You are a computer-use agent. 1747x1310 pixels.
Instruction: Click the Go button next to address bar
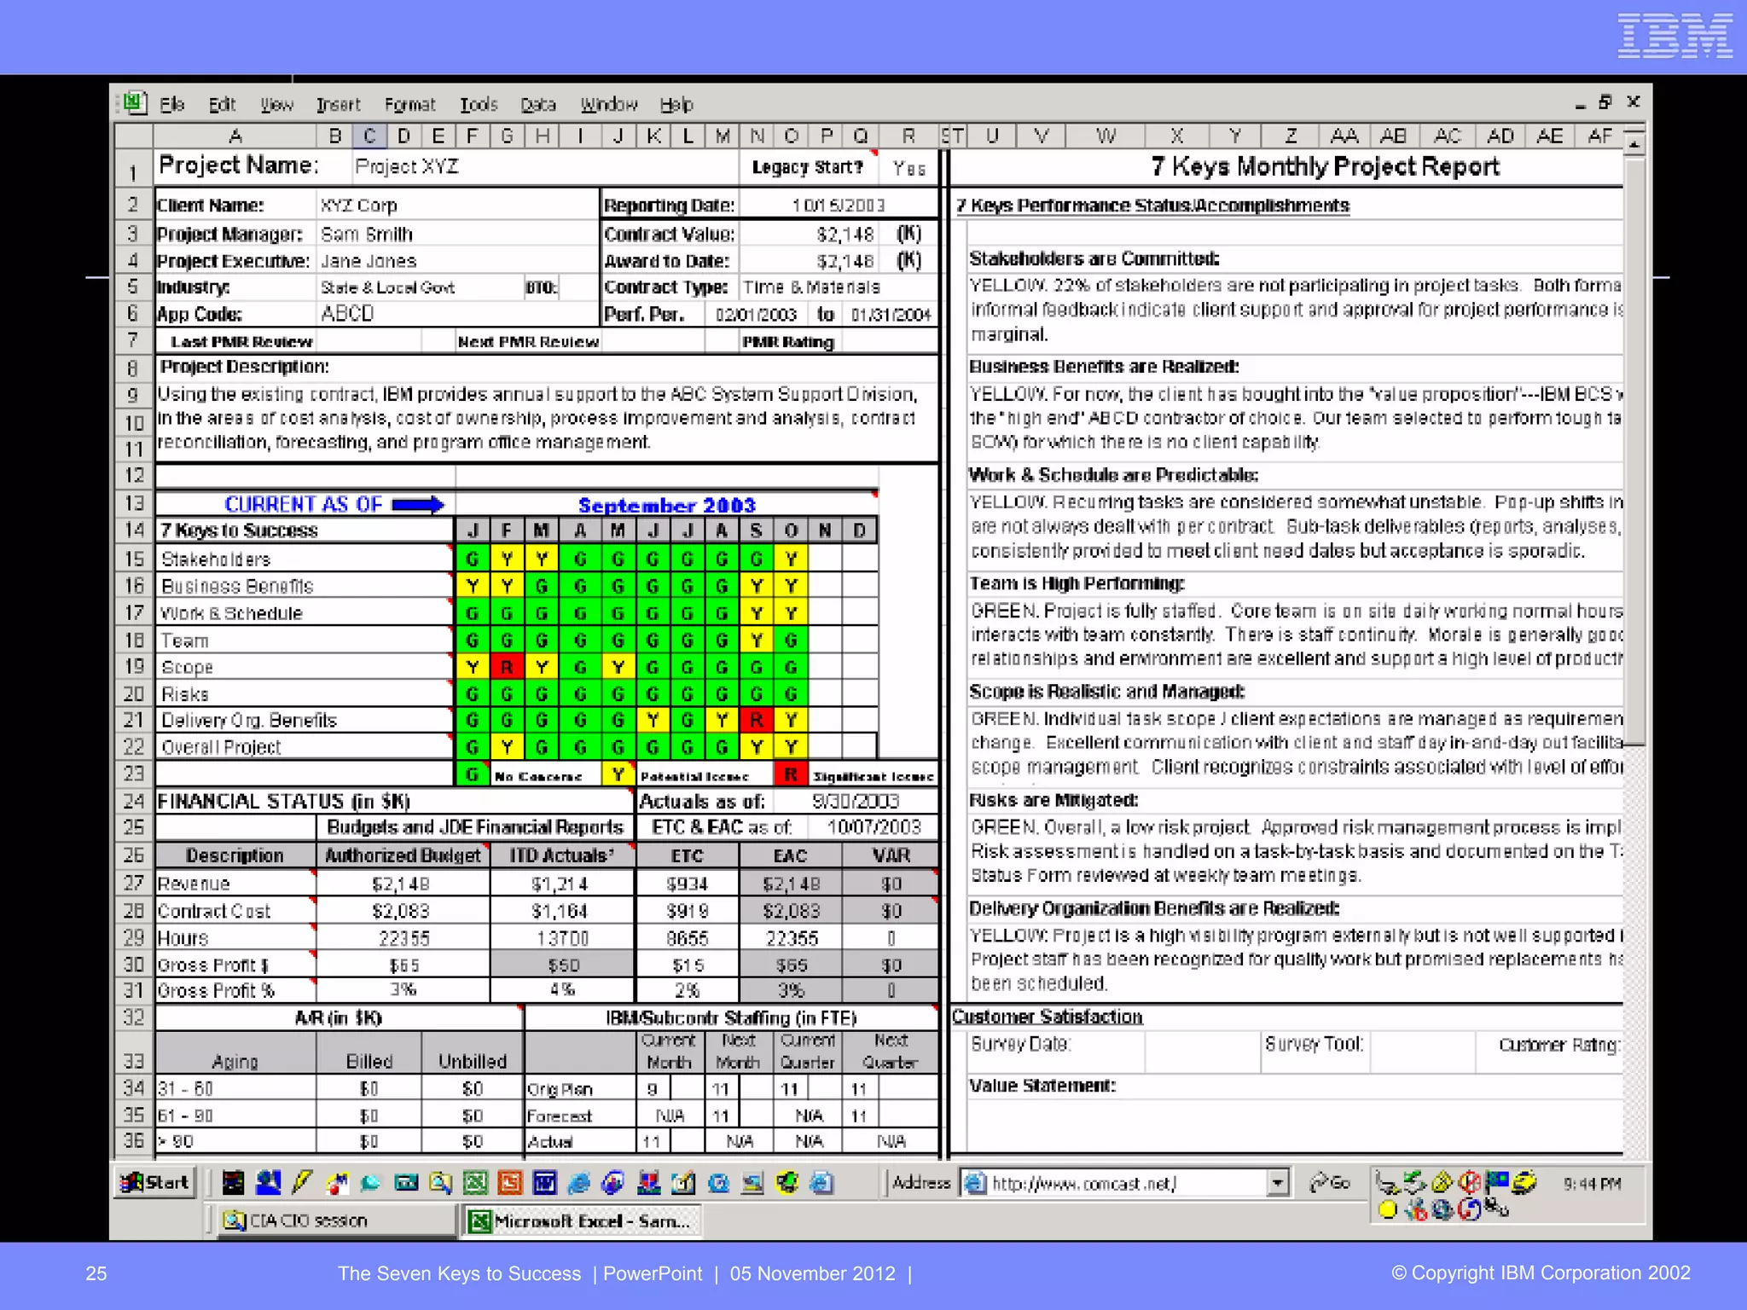coord(1331,1183)
